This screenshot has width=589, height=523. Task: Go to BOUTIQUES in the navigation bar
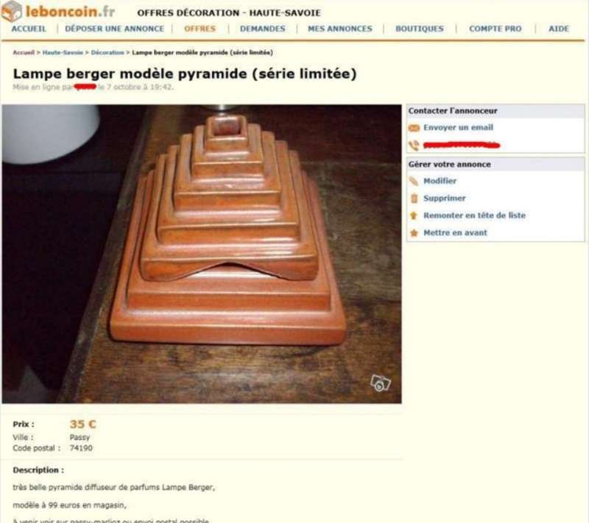click(420, 29)
